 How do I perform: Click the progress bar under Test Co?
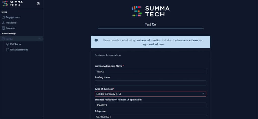(x=150, y=29)
